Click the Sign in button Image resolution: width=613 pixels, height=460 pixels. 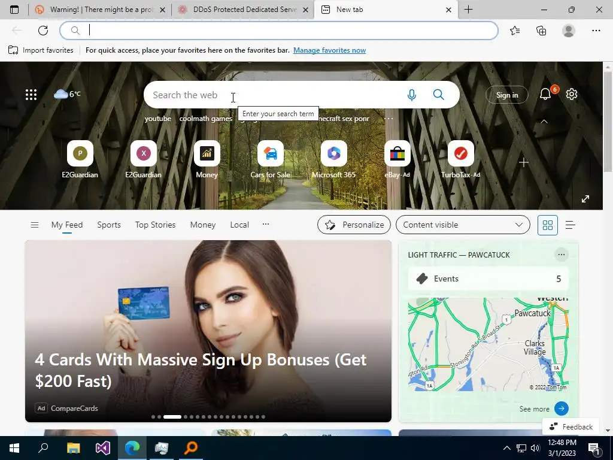[x=507, y=95]
